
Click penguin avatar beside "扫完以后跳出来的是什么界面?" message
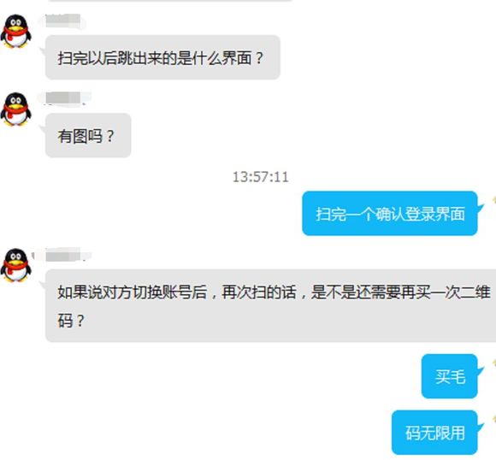click(15, 32)
